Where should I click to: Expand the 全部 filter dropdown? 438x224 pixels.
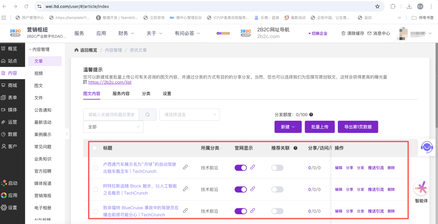[x=113, y=127]
